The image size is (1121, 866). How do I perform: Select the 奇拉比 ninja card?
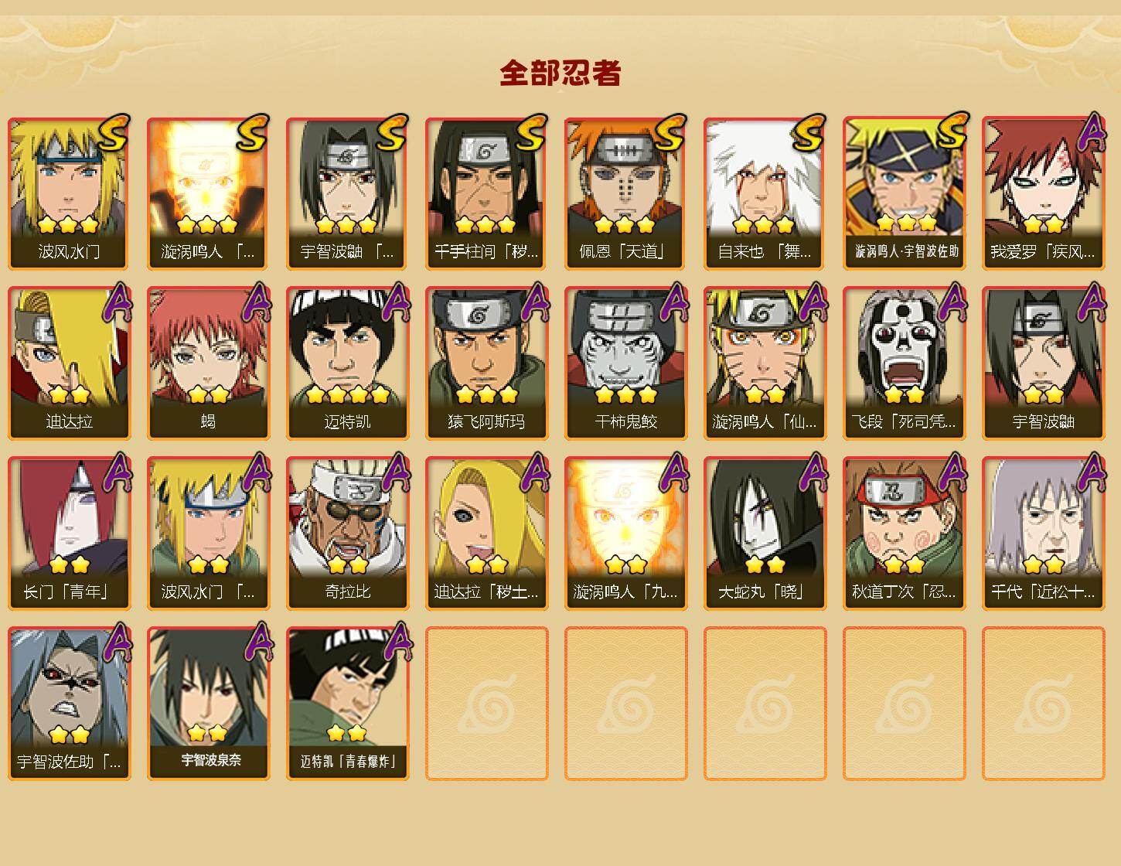347,534
